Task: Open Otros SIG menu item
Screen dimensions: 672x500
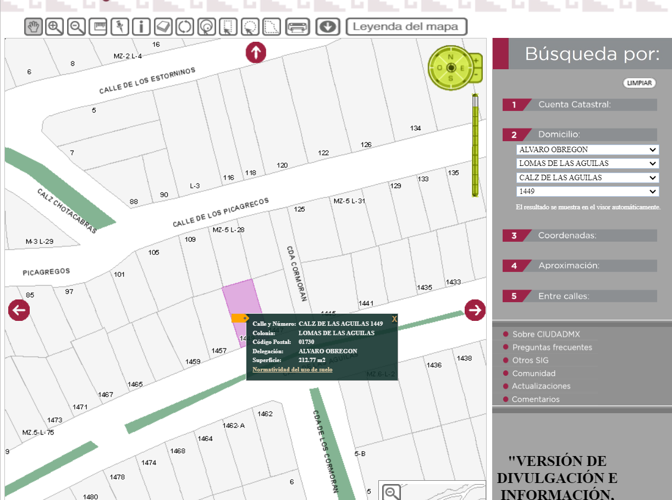Action: click(531, 360)
